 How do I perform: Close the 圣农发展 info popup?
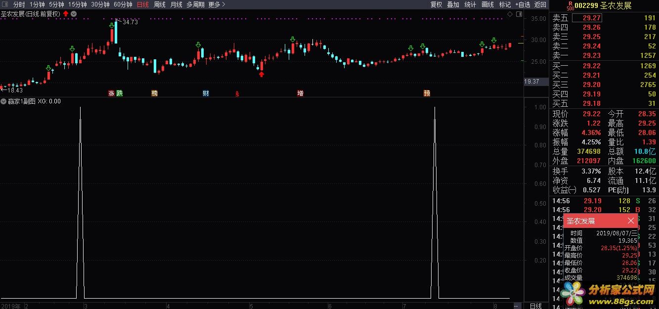pyautogui.click(x=631, y=221)
